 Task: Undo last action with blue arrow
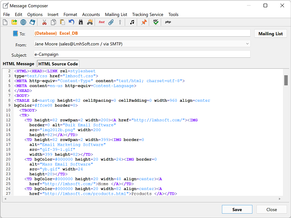tap(71, 22)
